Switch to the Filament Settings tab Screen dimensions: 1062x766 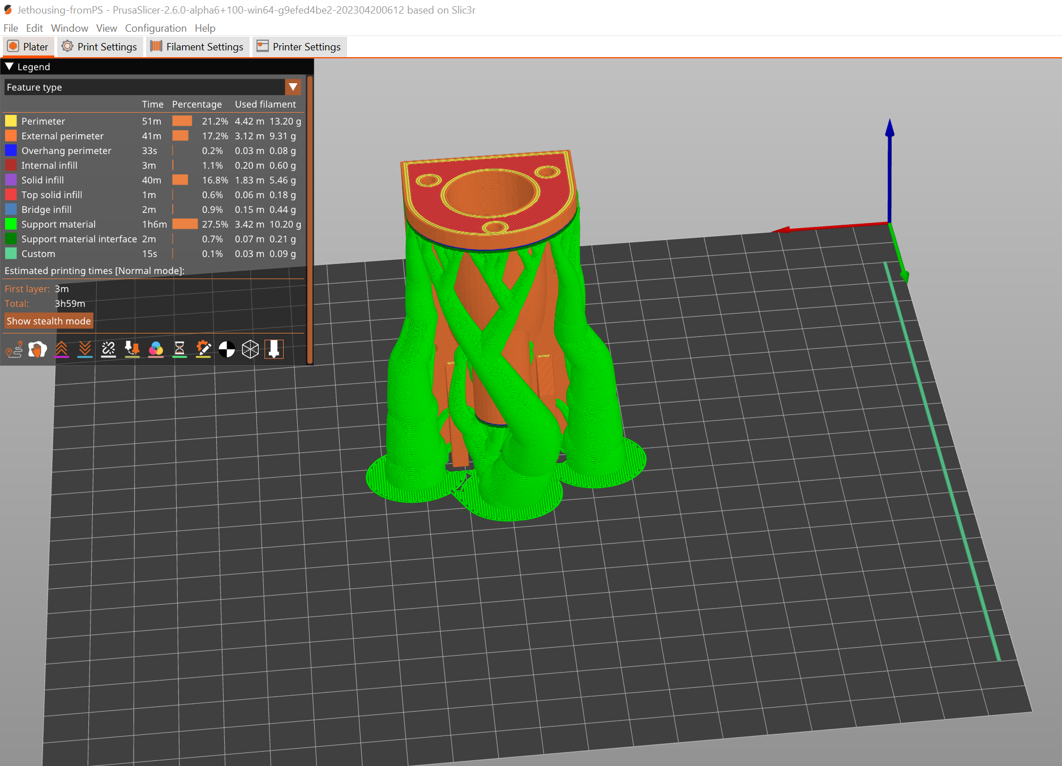pos(198,46)
